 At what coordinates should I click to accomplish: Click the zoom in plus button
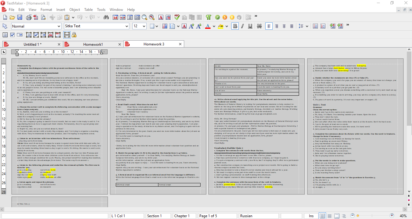click(392, 216)
